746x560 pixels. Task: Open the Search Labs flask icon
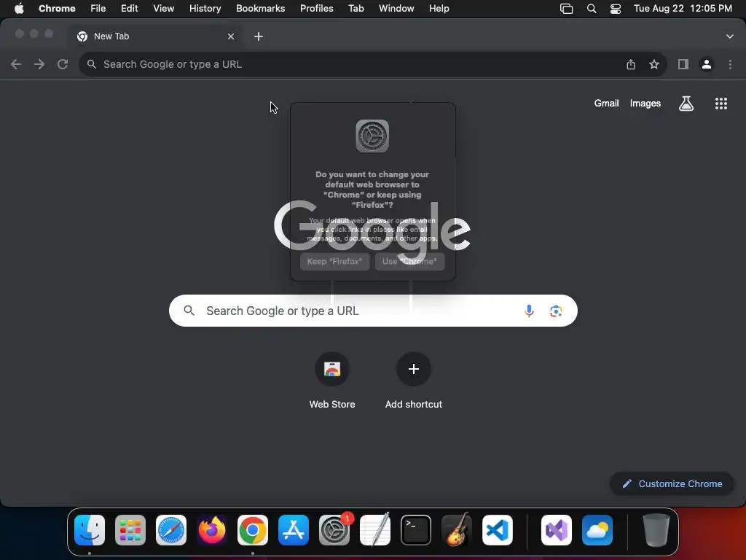686,104
